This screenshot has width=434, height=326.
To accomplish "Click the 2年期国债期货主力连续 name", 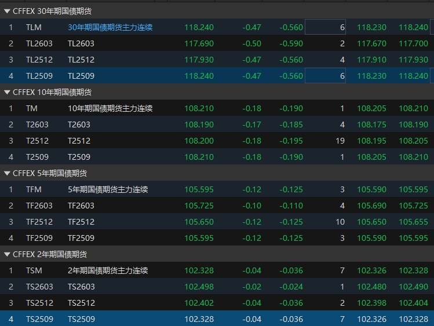I will coord(108,270).
